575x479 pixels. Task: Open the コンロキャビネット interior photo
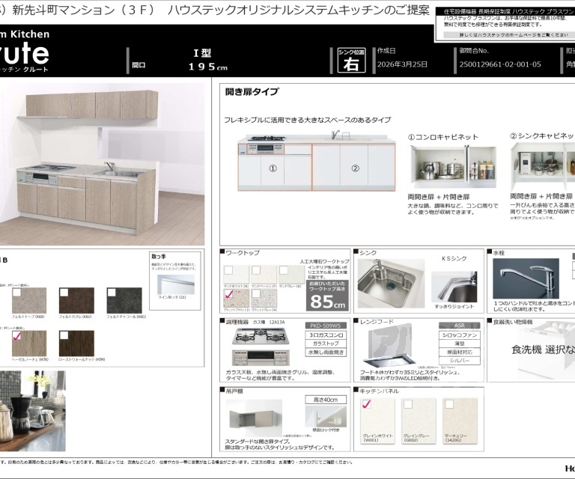(x=453, y=167)
